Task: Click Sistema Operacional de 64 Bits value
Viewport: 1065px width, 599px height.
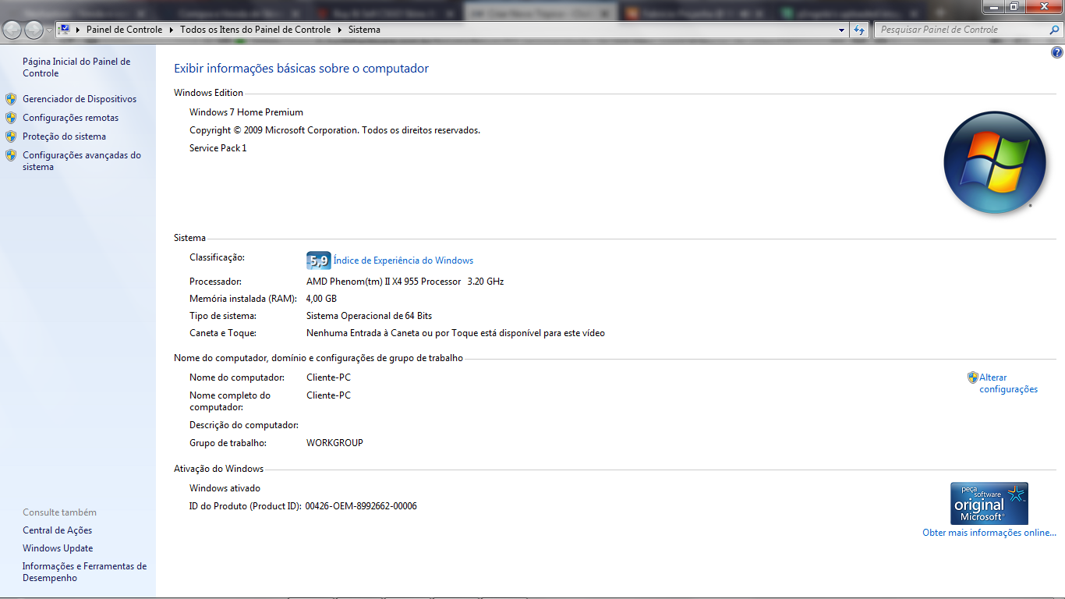Action: point(370,316)
